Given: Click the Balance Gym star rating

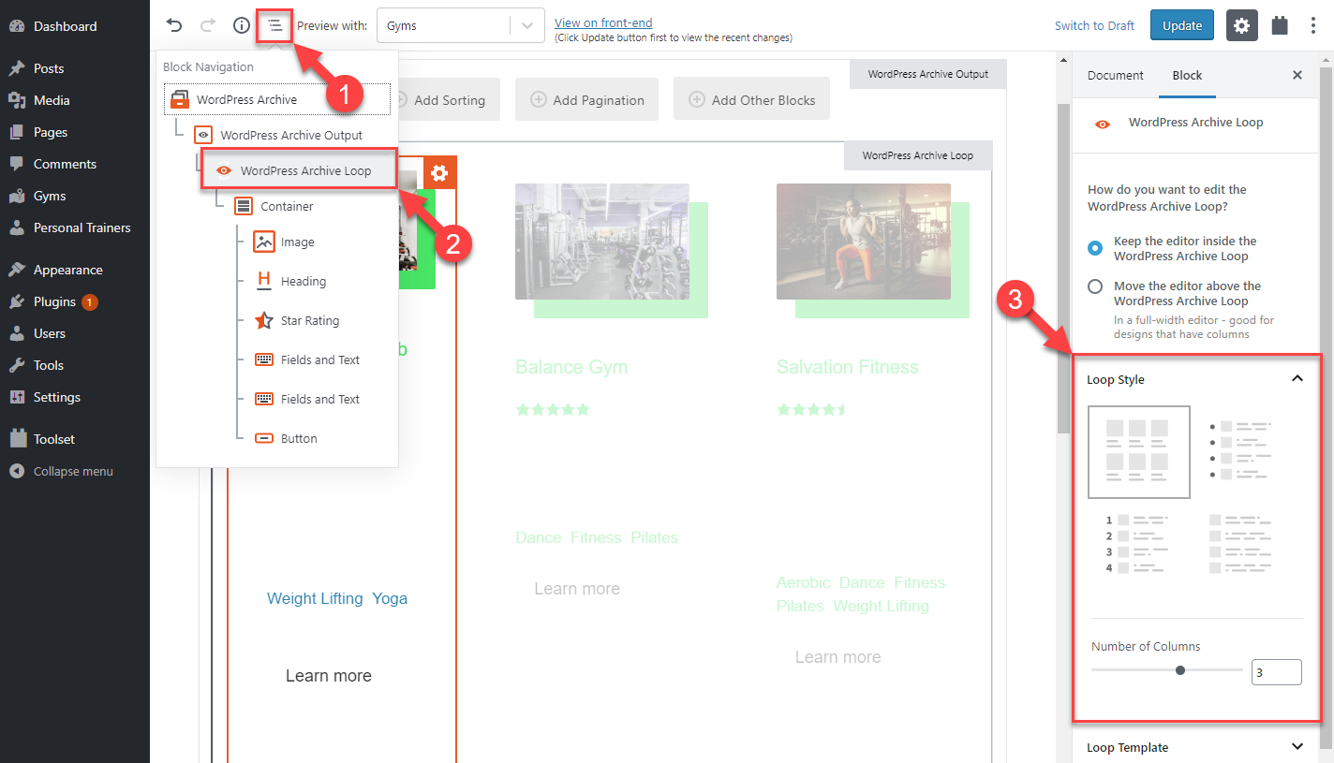Looking at the screenshot, I should pos(553,409).
